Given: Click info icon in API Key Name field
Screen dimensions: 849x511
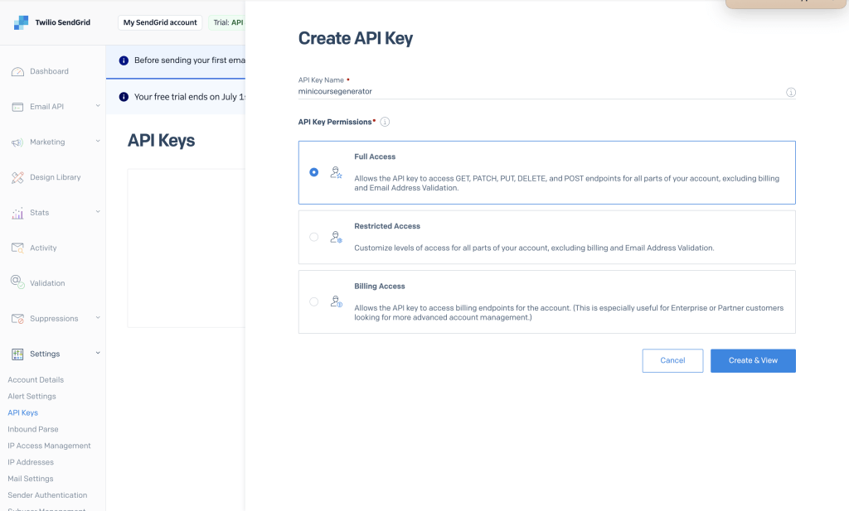Looking at the screenshot, I should 790,93.
